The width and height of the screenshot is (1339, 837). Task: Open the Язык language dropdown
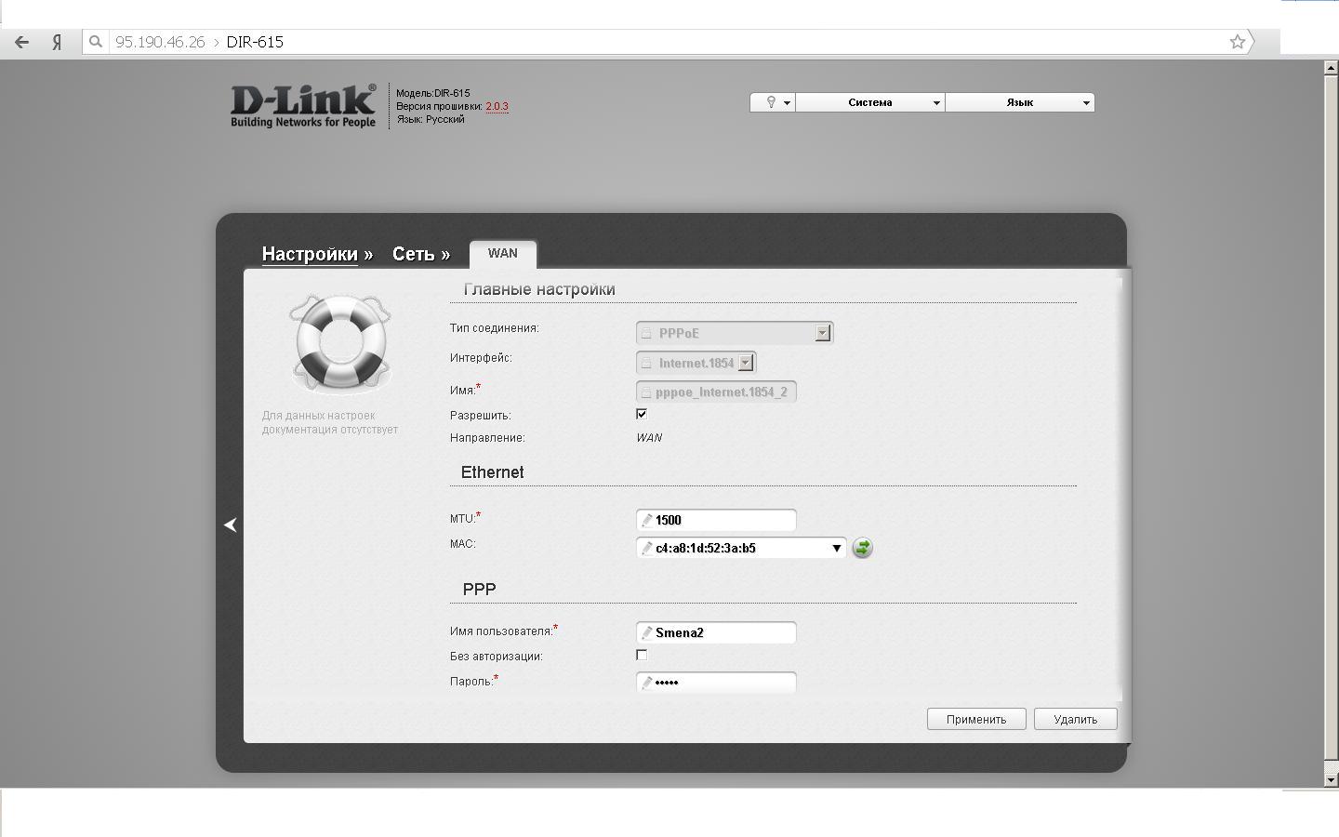tap(1020, 102)
